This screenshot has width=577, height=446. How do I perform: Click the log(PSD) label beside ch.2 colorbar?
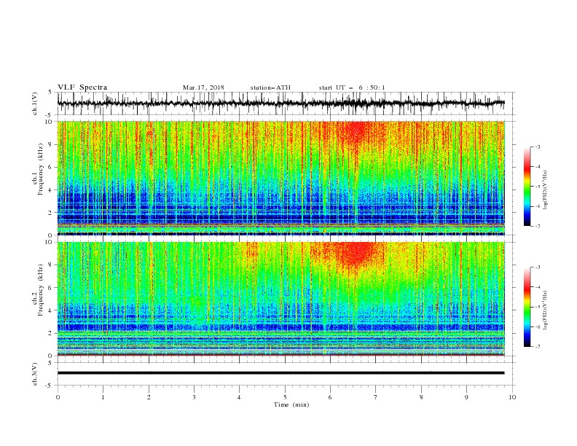click(545, 310)
